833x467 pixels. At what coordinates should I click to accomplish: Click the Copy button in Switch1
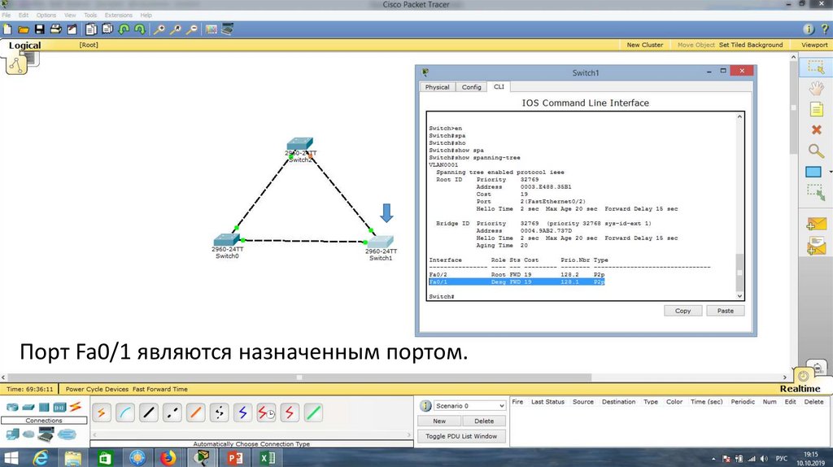[x=683, y=311]
